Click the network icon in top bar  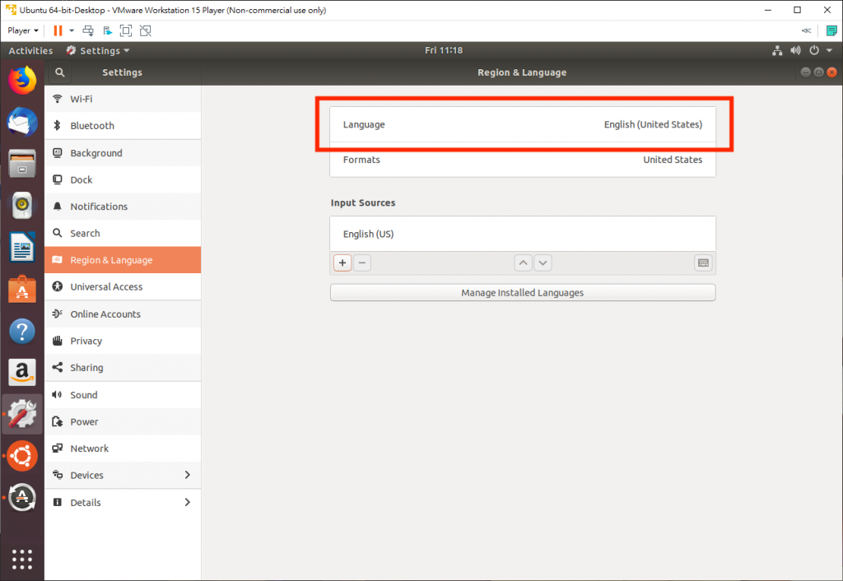pyautogui.click(x=777, y=50)
